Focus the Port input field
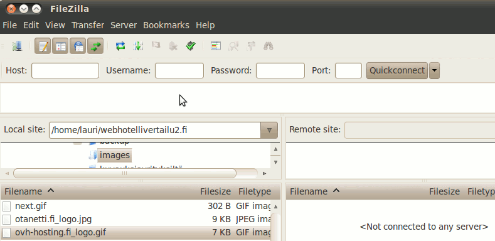This screenshot has width=495, height=241. click(x=348, y=70)
